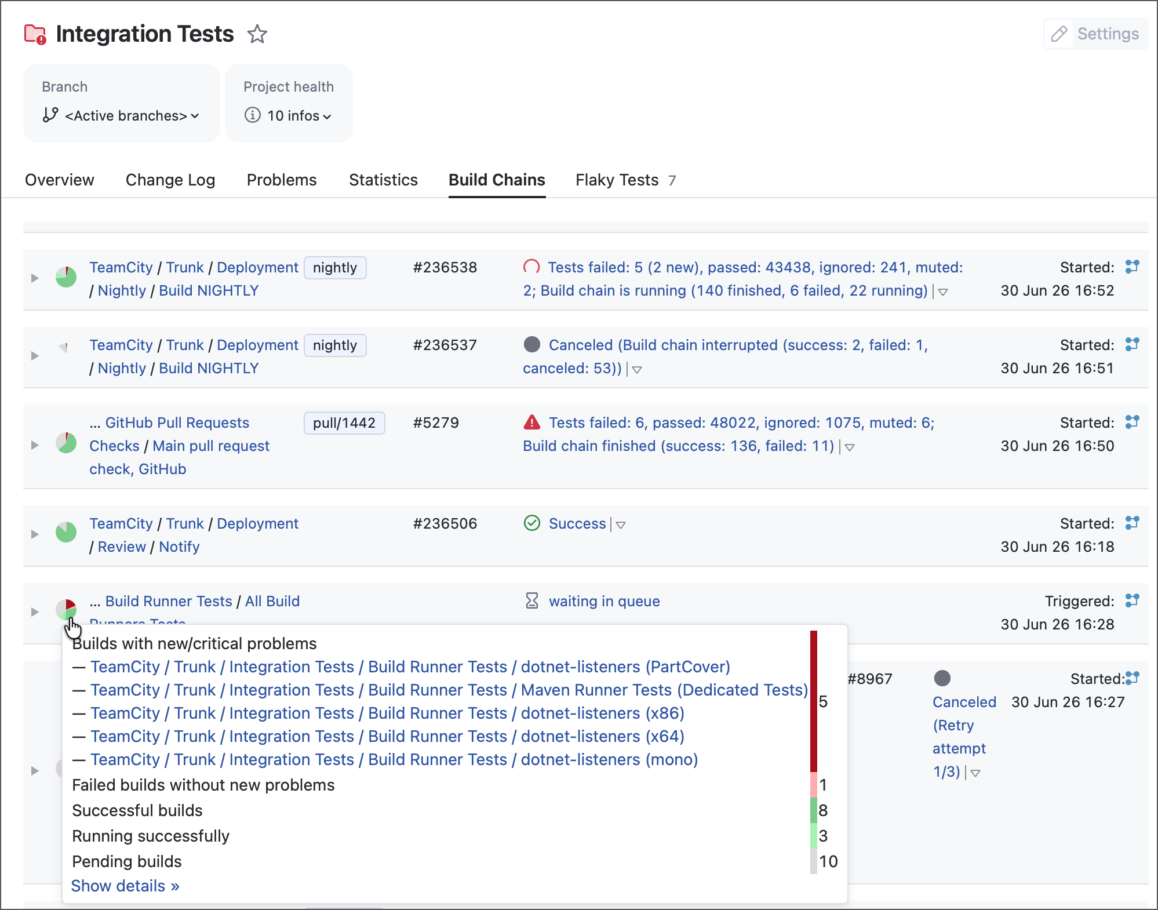Open build chain graph for build #5279

1132,422
